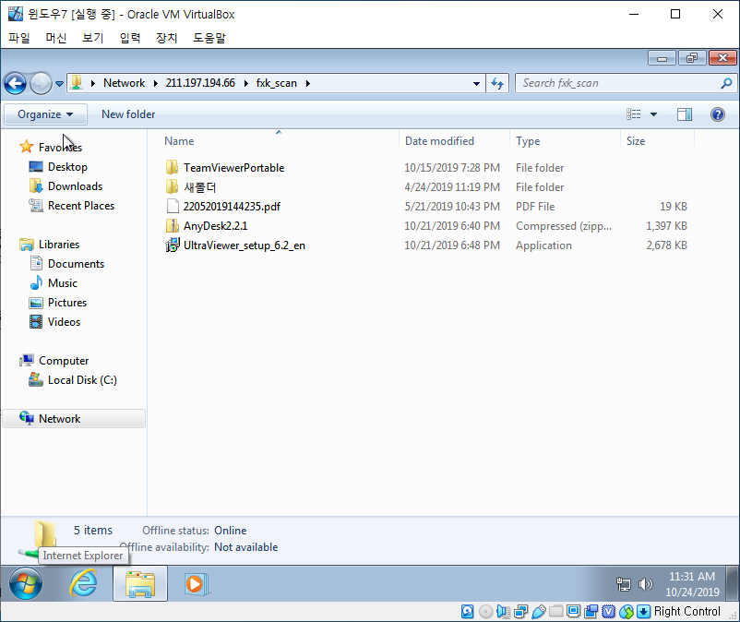The height and width of the screenshot is (622, 740).
Task: Select Local Disk (C:) in navigation pane
Action: [x=82, y=380]
